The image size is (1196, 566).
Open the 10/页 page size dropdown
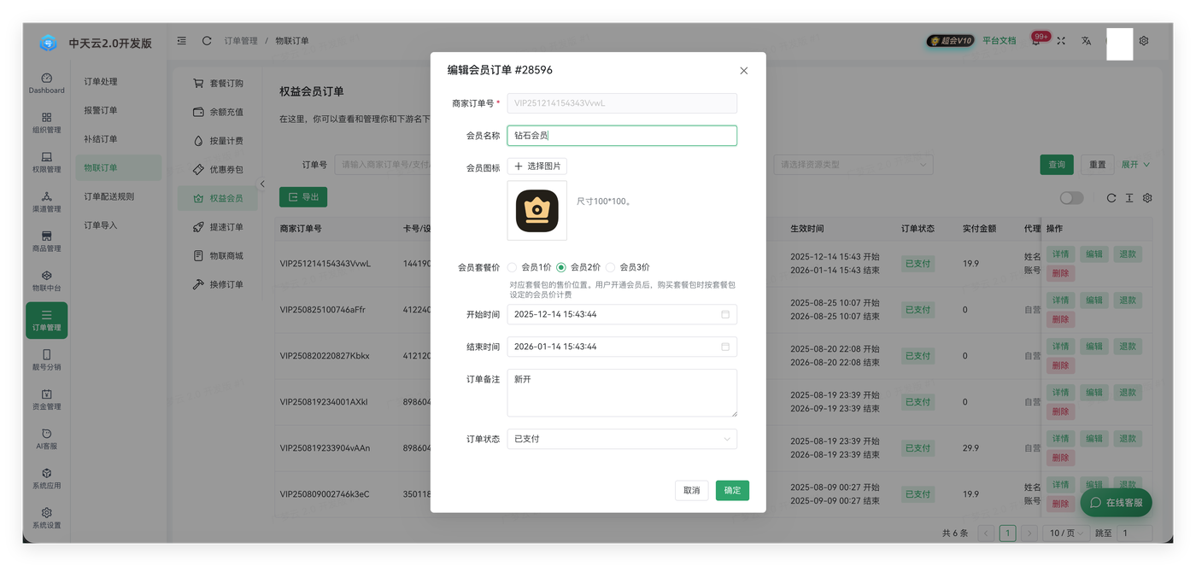point(1066,533)
